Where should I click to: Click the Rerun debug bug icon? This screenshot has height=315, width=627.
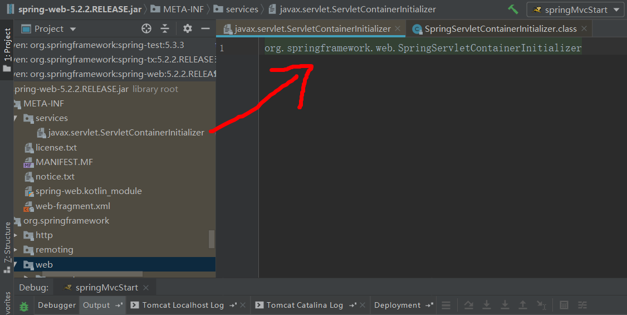point(24,306)
